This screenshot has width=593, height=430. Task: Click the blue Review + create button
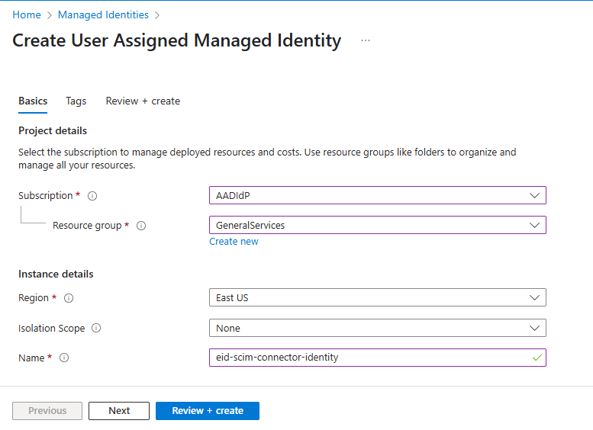tap(208, 411)
